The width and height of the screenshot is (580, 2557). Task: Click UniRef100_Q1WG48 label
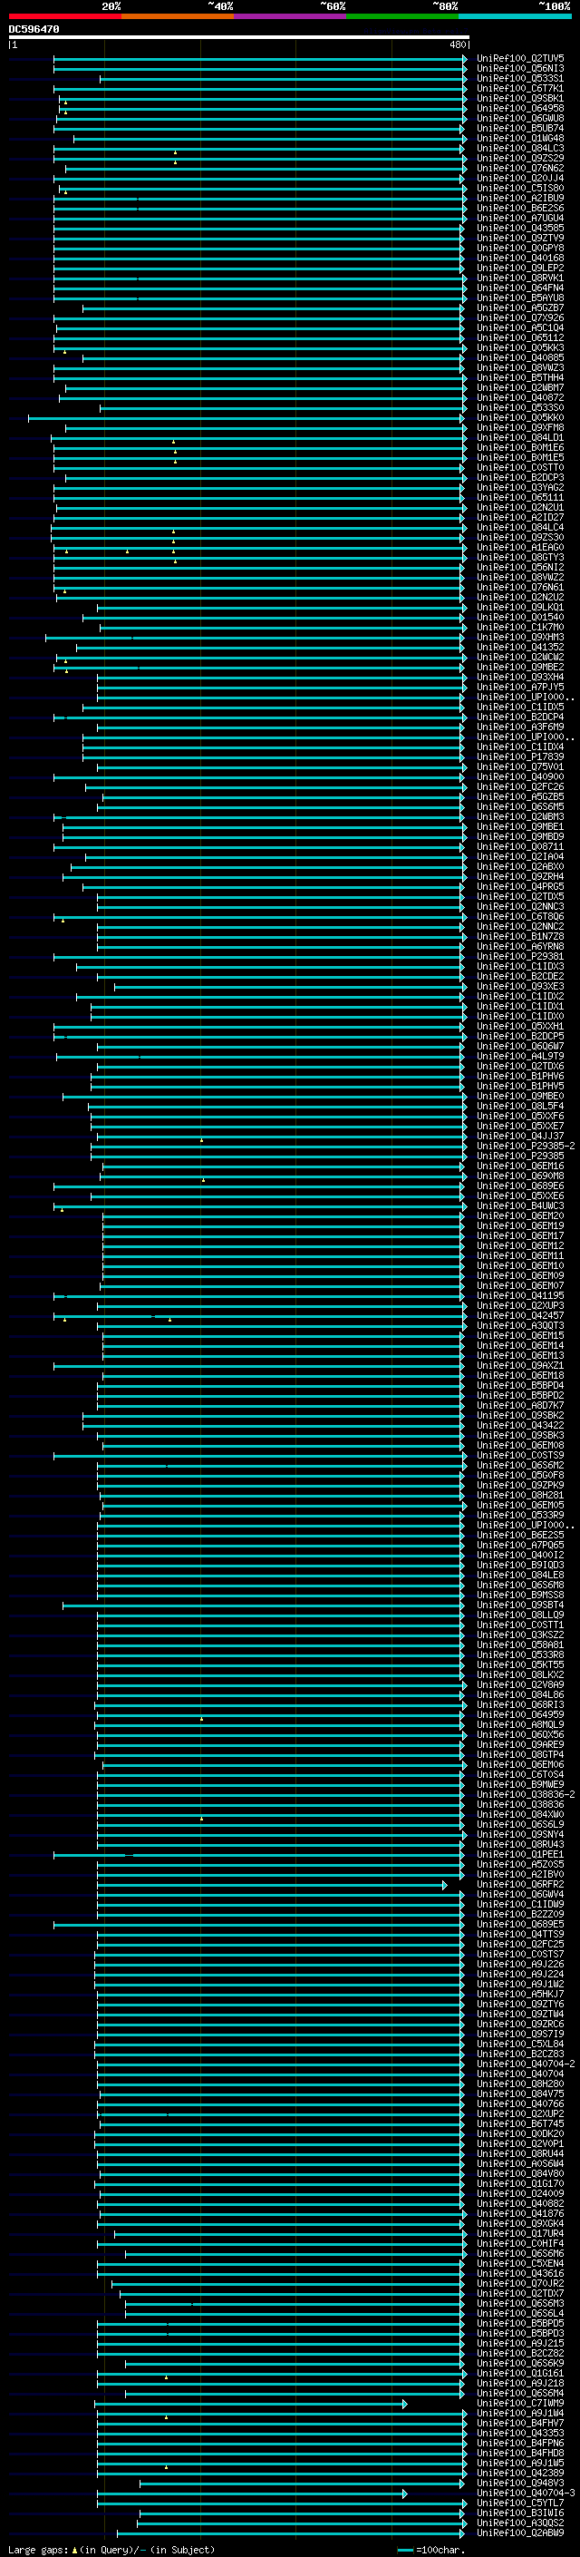point(519,138)
